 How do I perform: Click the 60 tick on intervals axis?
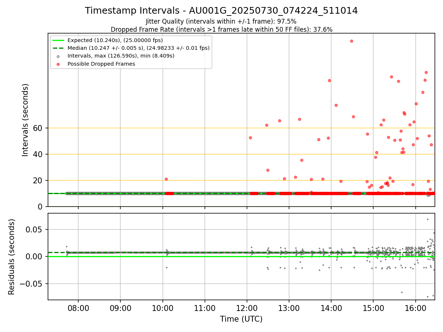click(x=40, y=128)
